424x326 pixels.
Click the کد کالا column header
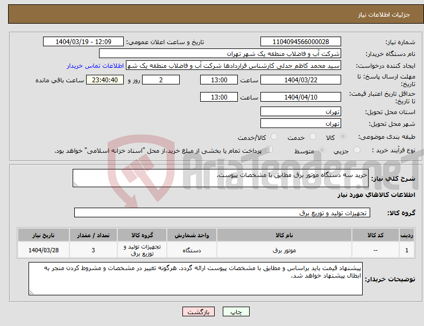376,235
